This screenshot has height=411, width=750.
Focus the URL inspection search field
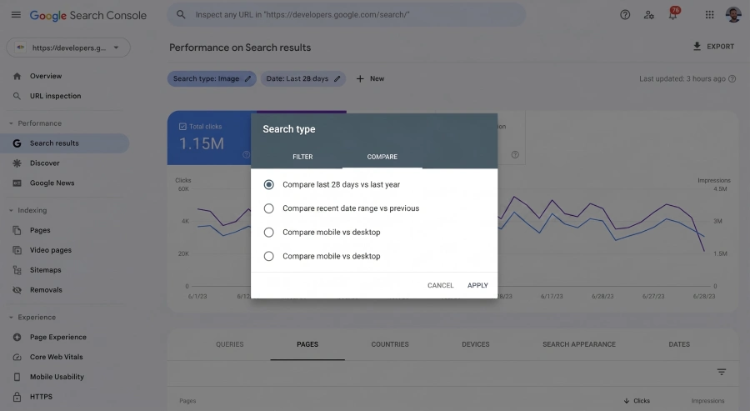(x=347, y=15)
